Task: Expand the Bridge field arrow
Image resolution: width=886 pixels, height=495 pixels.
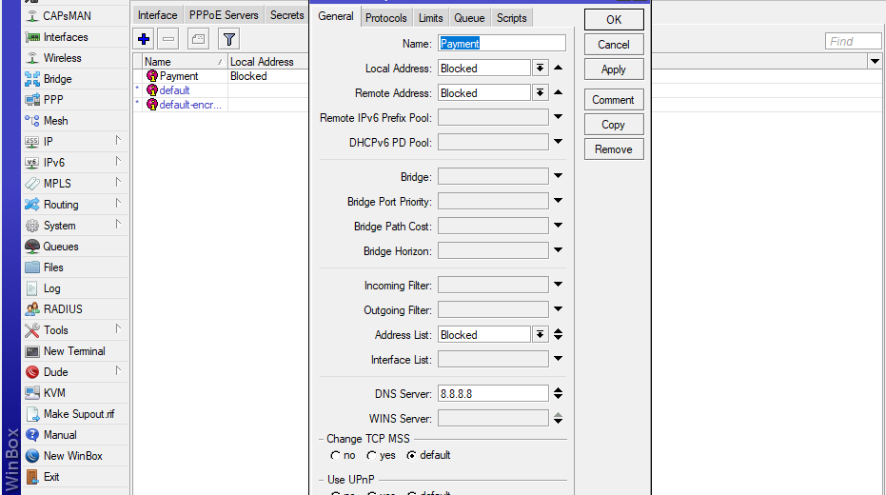Action: 558,177
